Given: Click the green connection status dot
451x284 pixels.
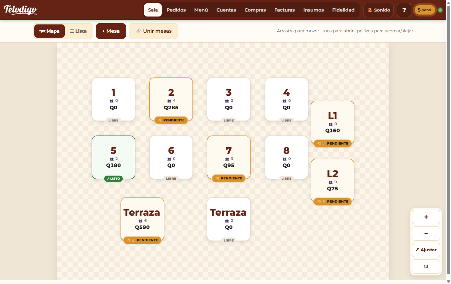Looking at the screenshot, I should [440, 10].
